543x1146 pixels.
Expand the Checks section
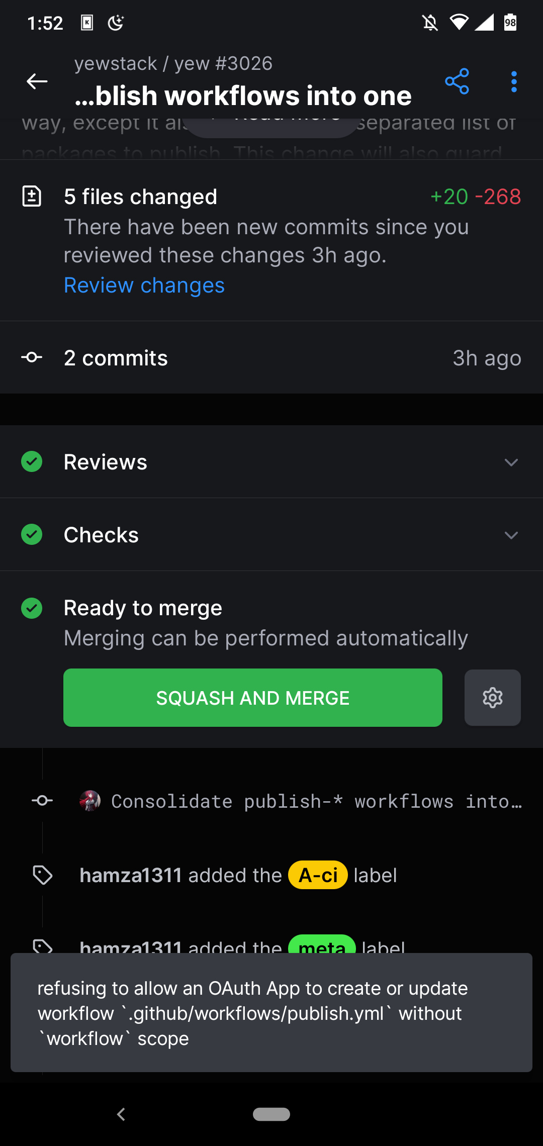[x=511, y=535]
